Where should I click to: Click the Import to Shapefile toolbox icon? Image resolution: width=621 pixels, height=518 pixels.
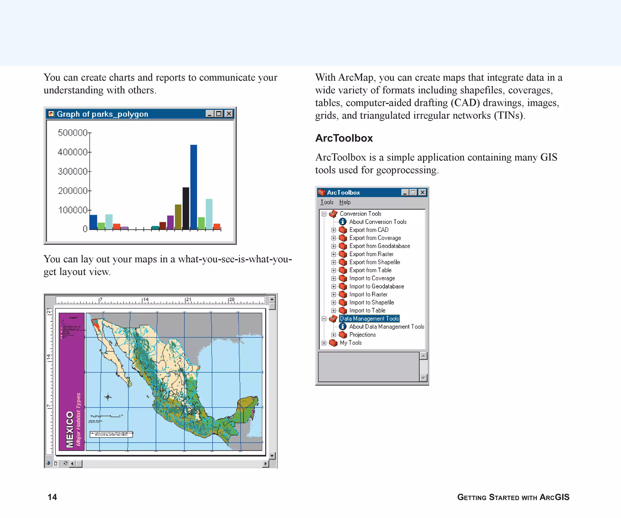pos(343,303)
